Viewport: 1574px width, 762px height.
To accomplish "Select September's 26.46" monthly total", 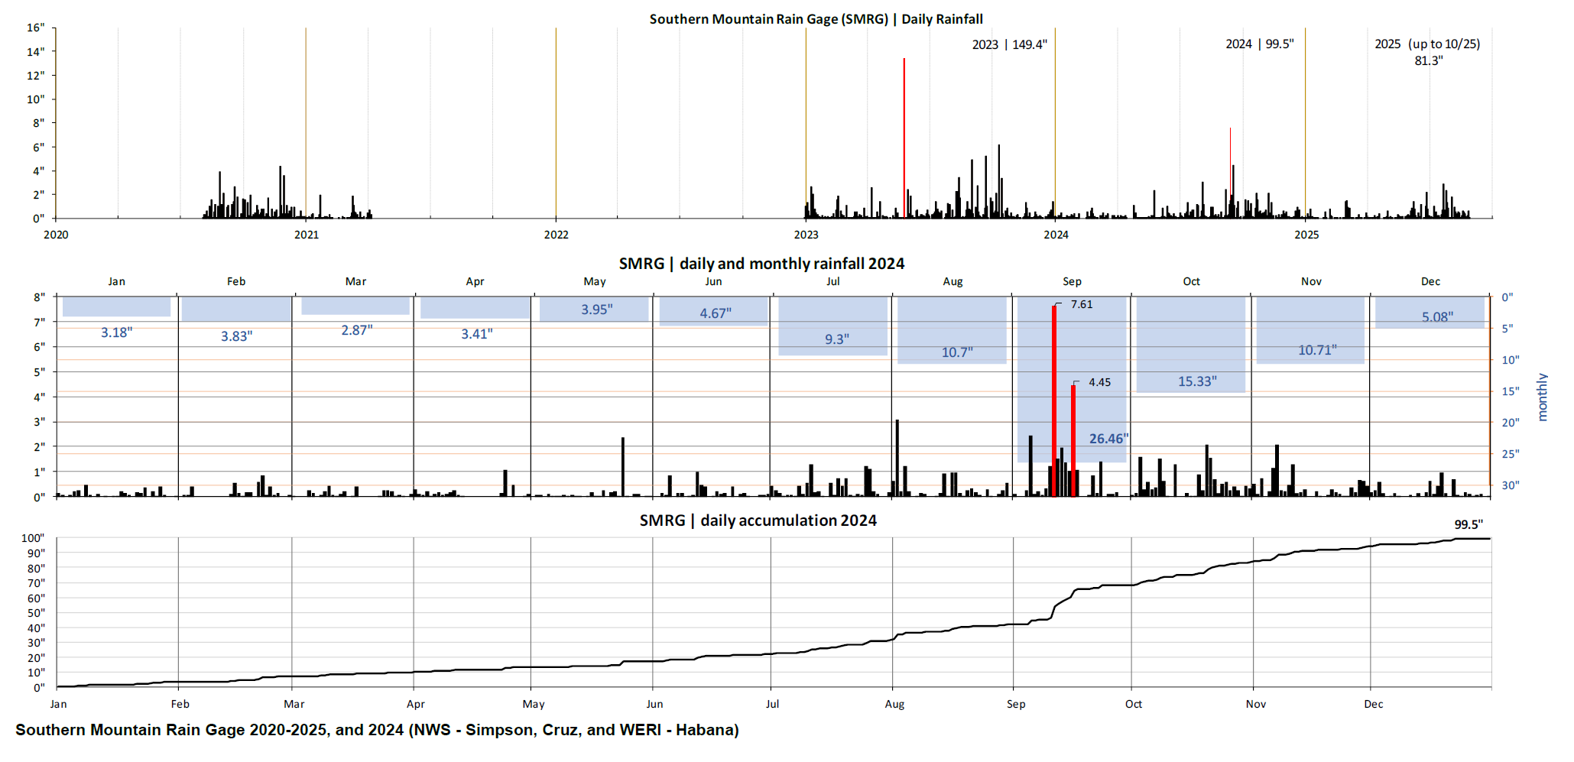I will (1108, 439).
